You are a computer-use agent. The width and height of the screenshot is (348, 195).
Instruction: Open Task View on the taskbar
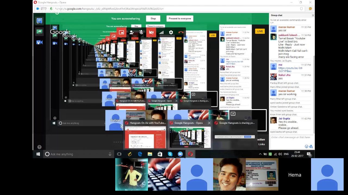(119, 154)
